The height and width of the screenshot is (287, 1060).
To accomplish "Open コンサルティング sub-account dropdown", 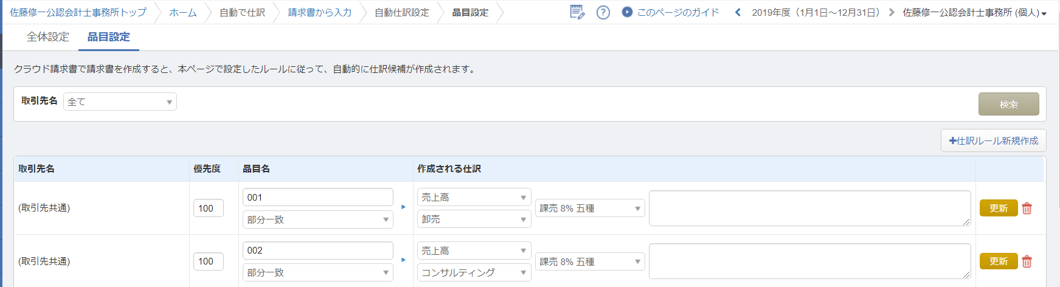I will tap(474, 272).
